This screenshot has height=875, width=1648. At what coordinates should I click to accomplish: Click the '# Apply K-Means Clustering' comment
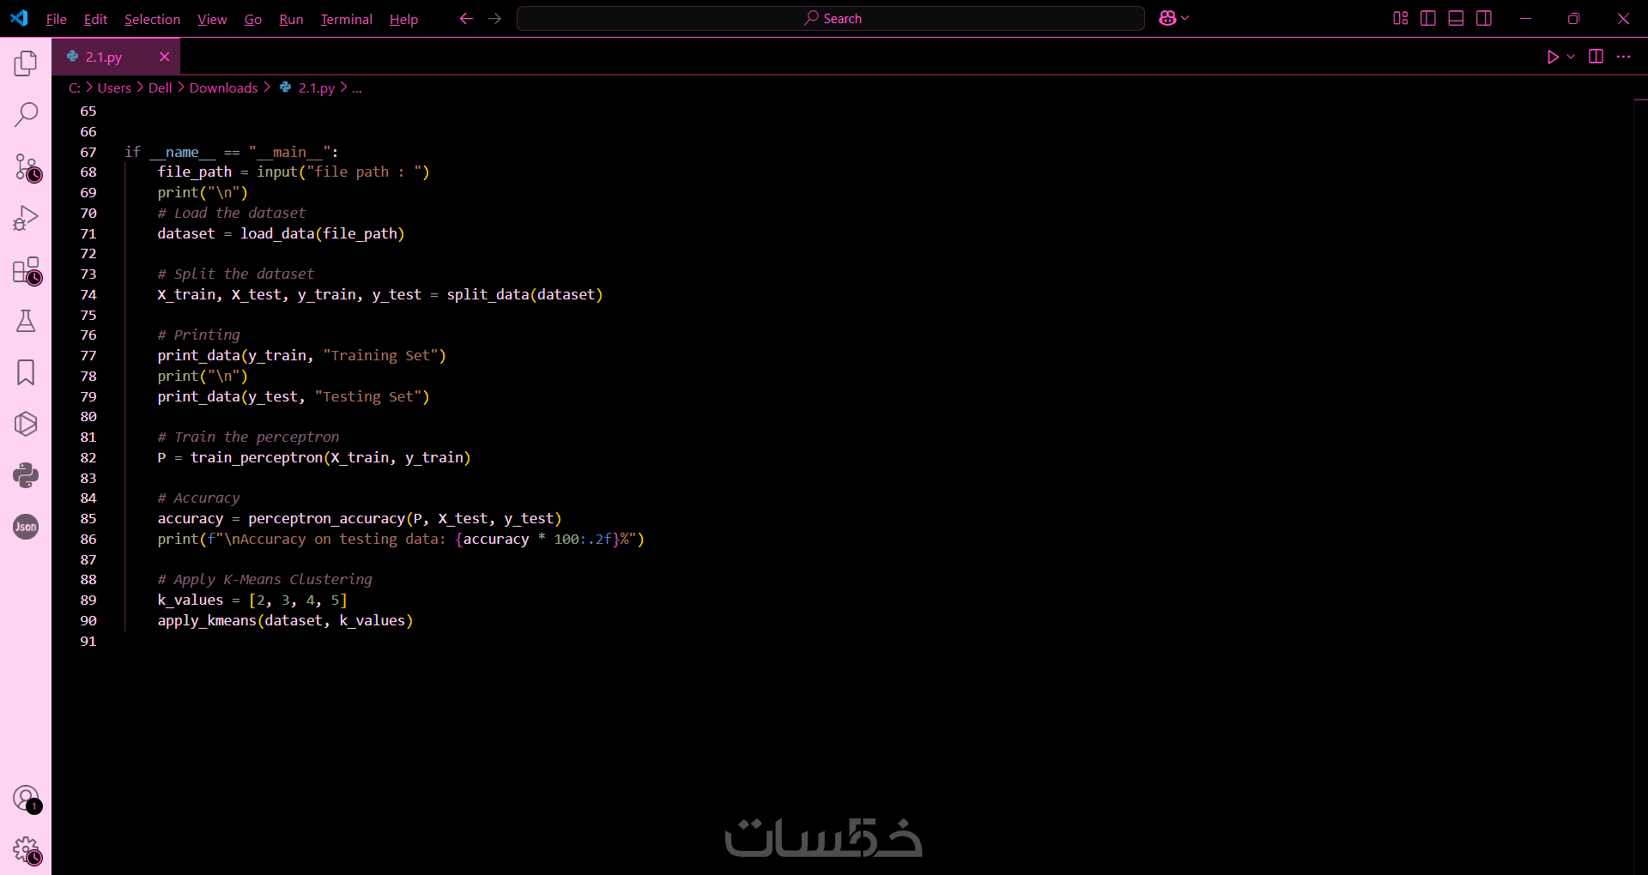264,579
